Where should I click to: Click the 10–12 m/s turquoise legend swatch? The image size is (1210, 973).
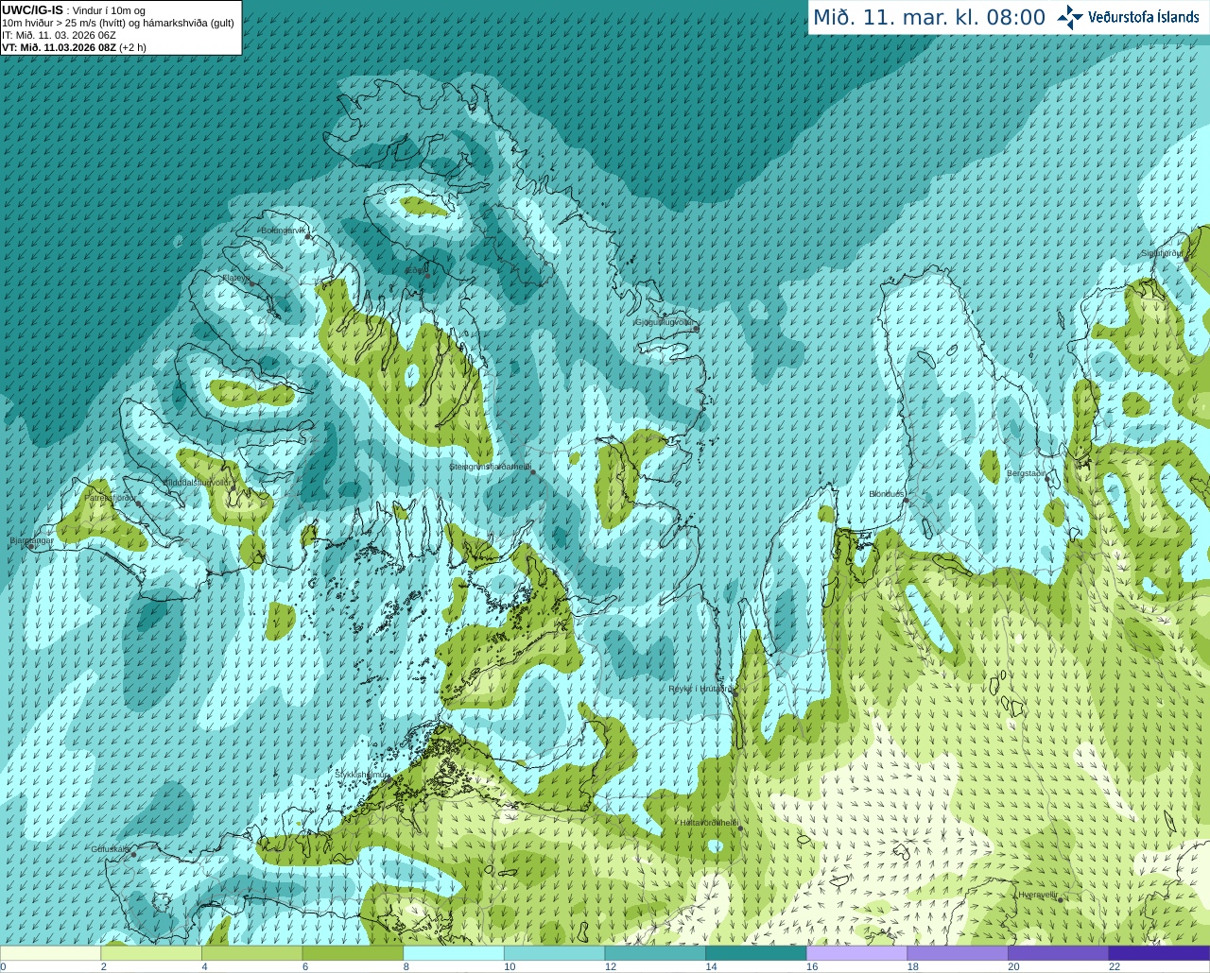tap(554, 953)
